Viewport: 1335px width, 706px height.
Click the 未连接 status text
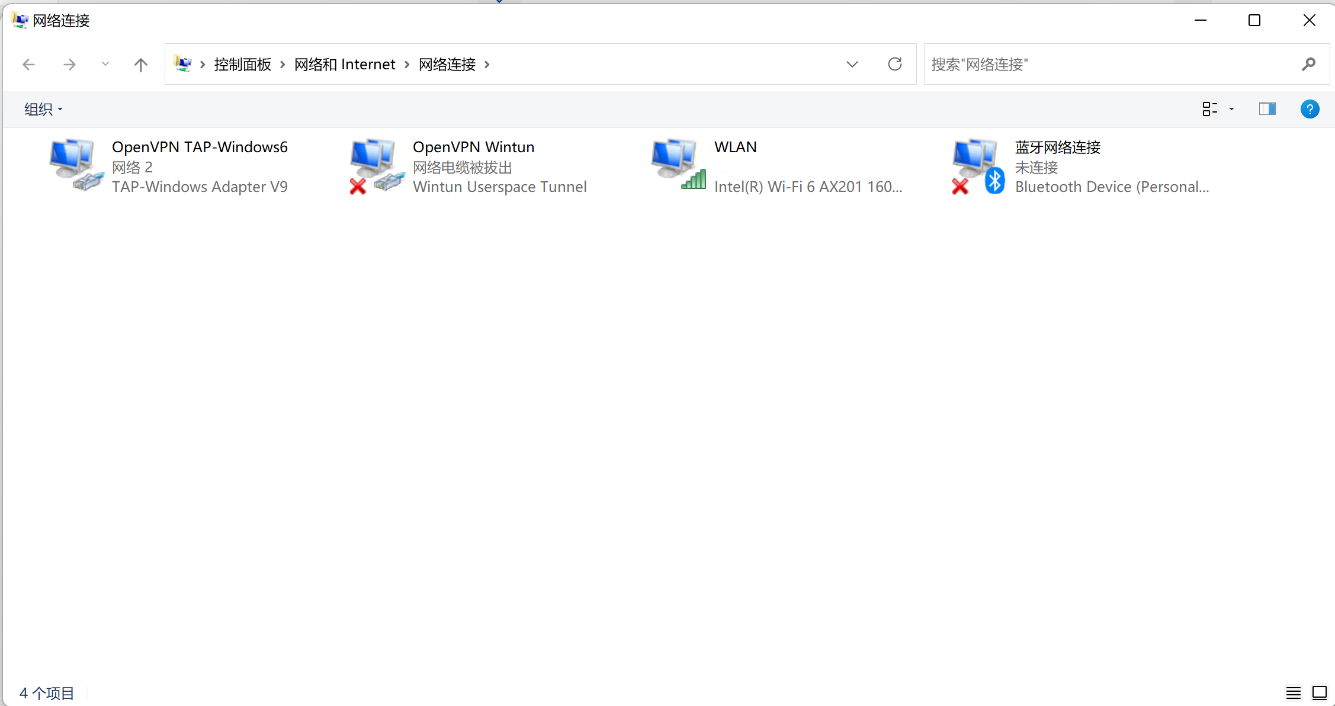pyautogui.click(x=1036, y=168)
